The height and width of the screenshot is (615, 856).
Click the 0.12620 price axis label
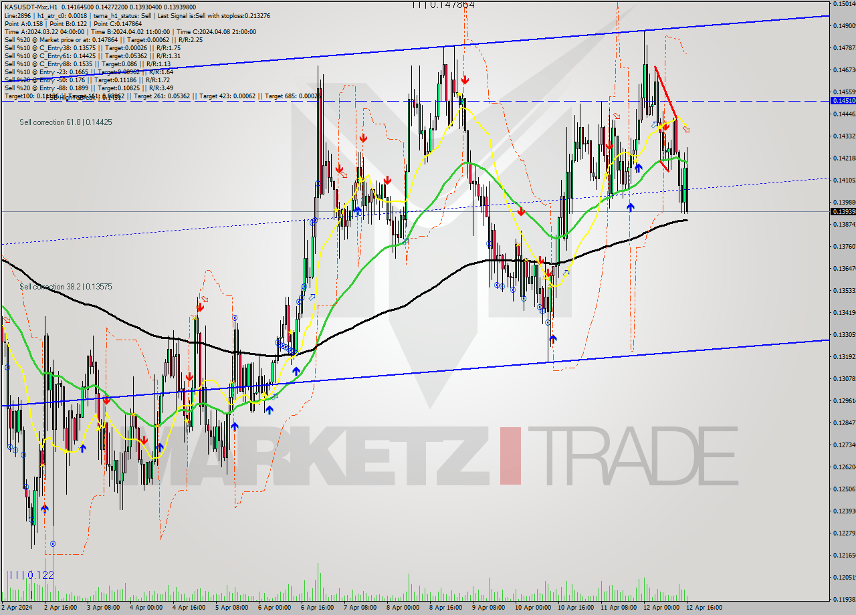pyautogui.click(x=844, y=467)
